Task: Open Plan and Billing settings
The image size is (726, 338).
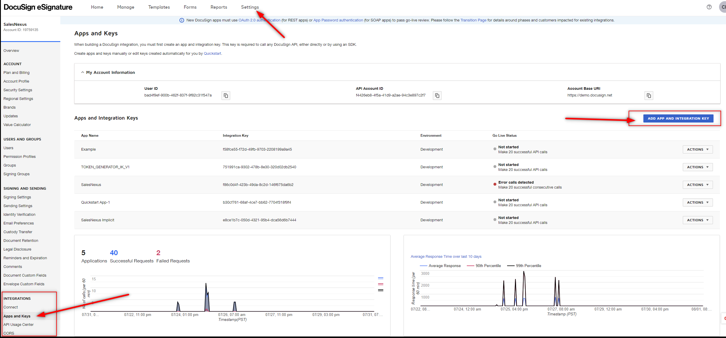Action: [17, 73]
